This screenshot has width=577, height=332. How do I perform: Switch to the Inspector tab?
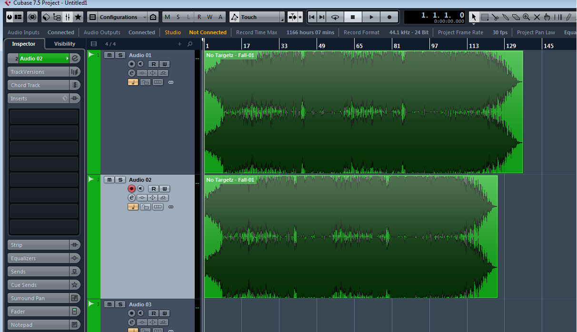pos(24,44)
